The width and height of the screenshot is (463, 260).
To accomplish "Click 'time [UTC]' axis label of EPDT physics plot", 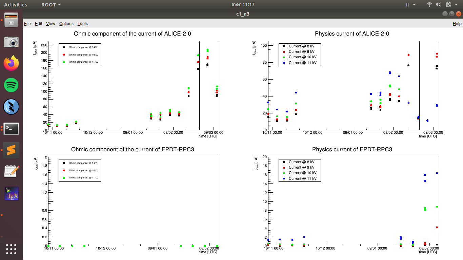I will click(x=428, y=252).
